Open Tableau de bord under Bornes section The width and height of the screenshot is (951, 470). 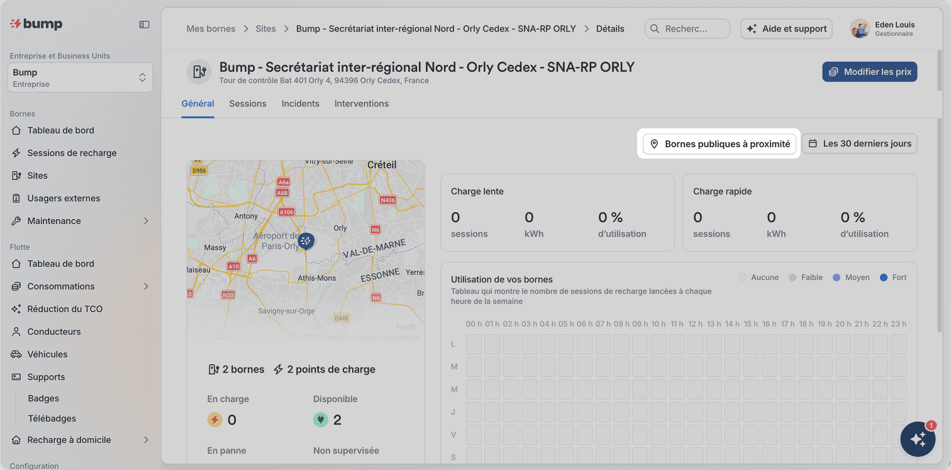(x=81, y=130)
